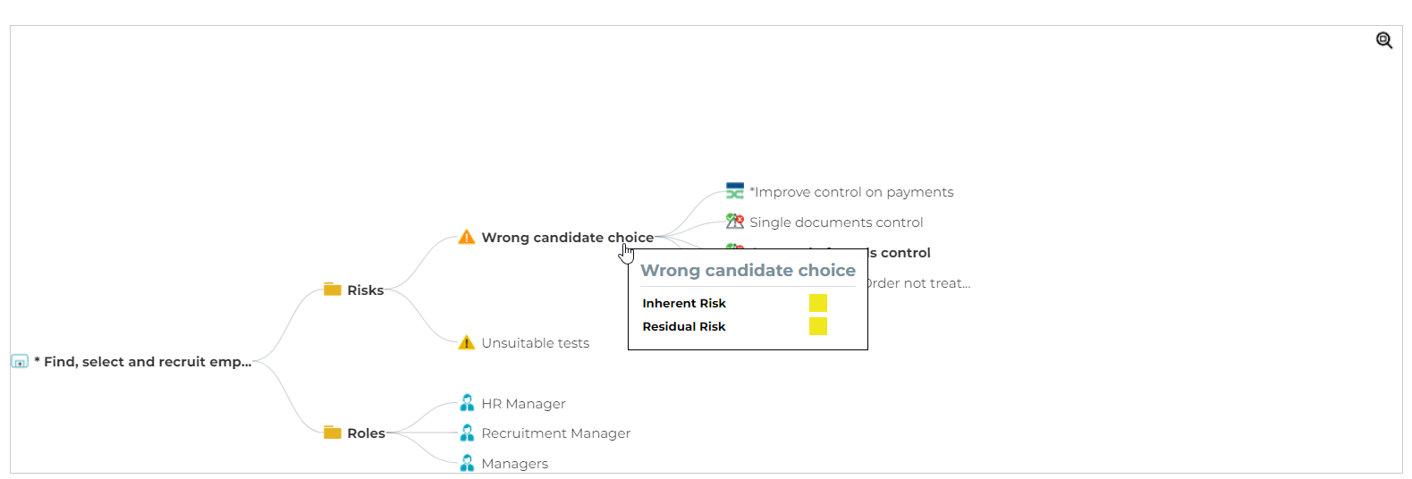Image resolution: width=1412 pixels, height=479 pixels.
Task: Click the Risks folder icon
Action: tap(333, 290)
